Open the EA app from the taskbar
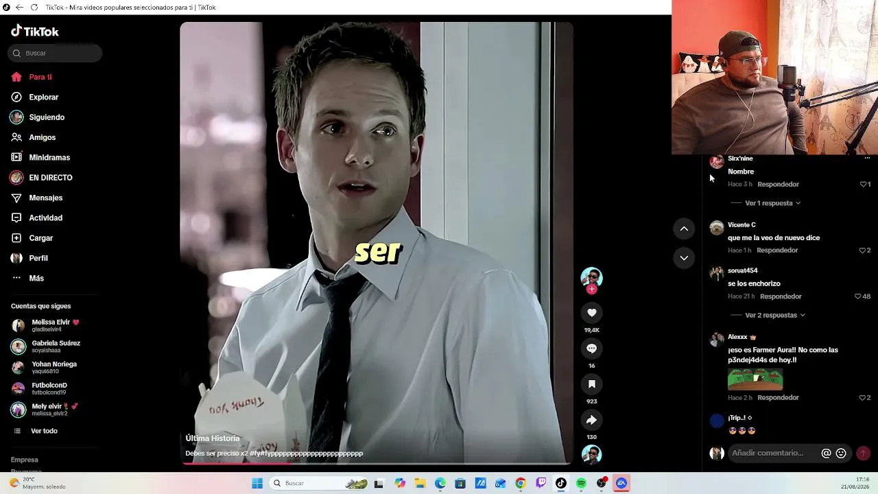The width and height of the screenshot is (878, 494). coord(621,483)
